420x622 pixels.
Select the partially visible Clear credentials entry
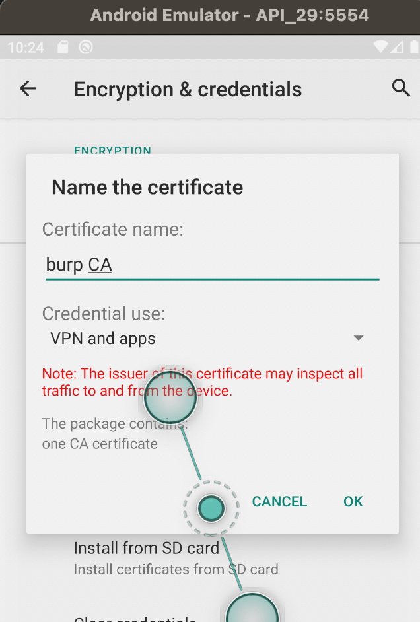[135, 619]
